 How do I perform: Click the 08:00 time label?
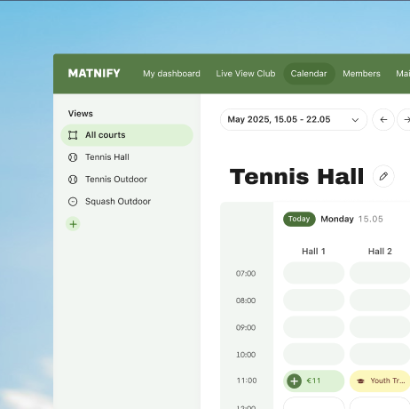click(246, 301)
